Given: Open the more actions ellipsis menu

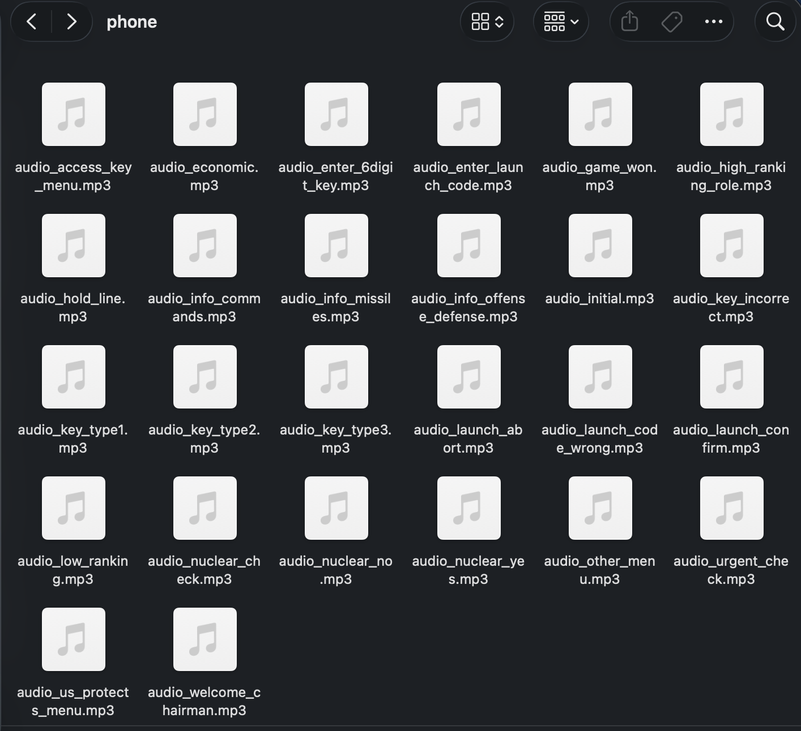Looking at the screenshot, I should coord(713,22).
